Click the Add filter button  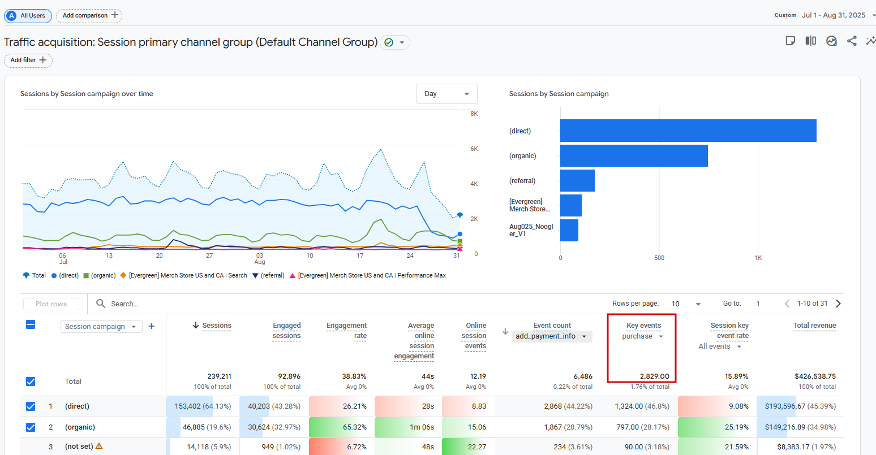28,60
